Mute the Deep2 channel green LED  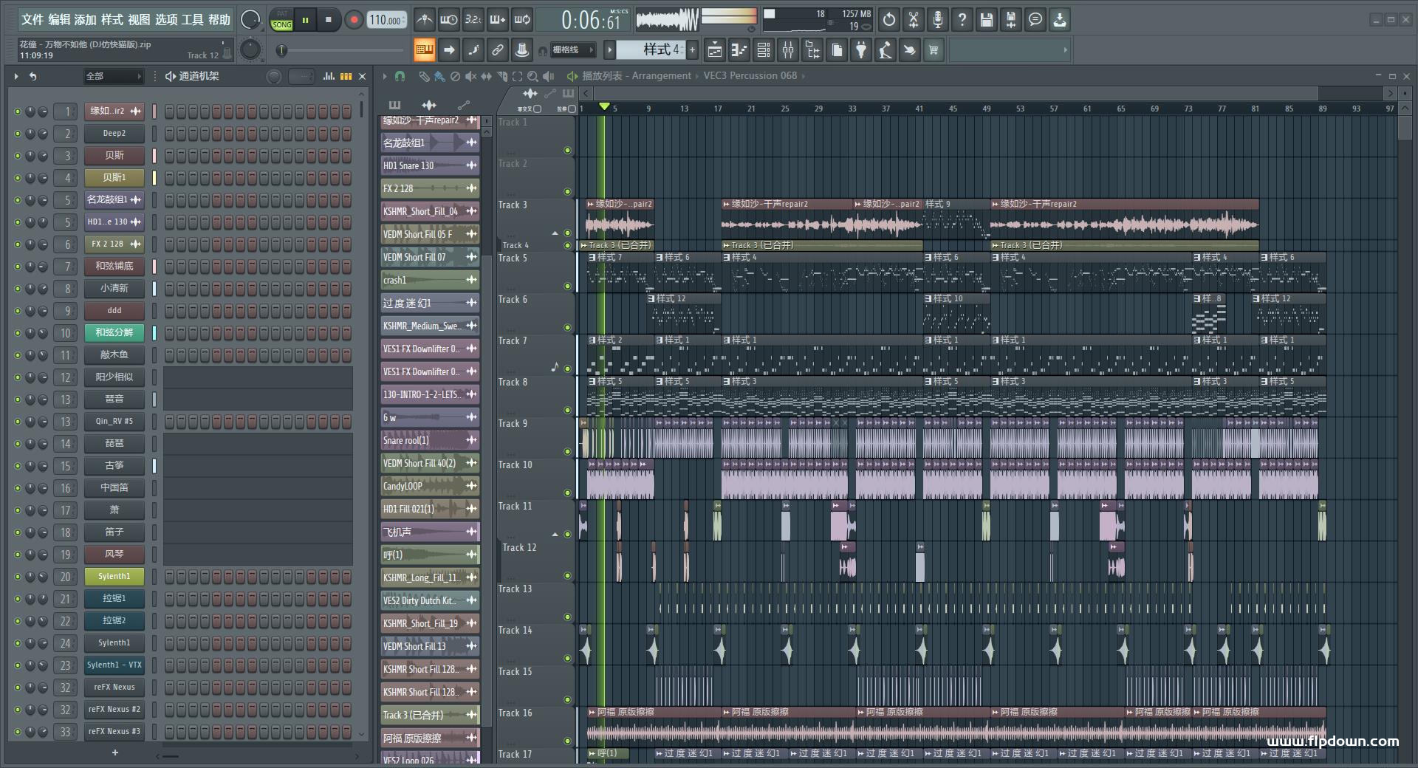coord(17,134)
